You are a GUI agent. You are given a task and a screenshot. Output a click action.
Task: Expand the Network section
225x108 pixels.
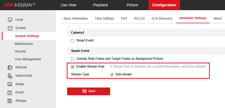pos(21,67)
